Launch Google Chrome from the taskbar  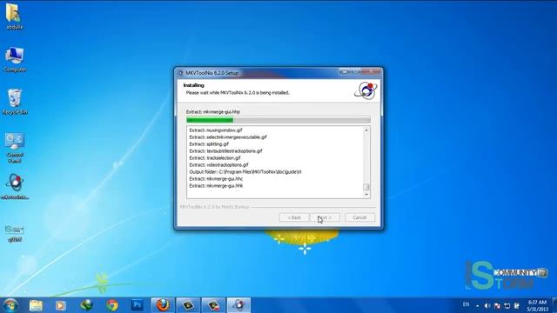112,305
